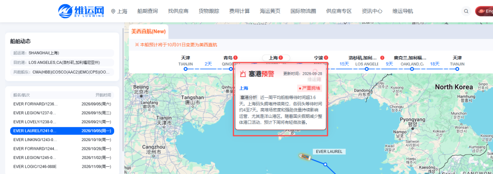The width and height of the screenshot is (493, 174).
Task: Select highlighted EVER LAUREL/1241 row
Action: tap(62, 131)
